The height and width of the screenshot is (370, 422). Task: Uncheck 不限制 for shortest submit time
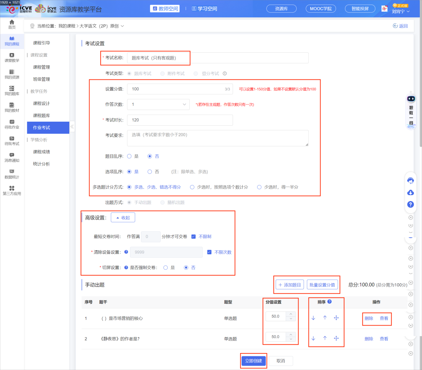(194, 237)
